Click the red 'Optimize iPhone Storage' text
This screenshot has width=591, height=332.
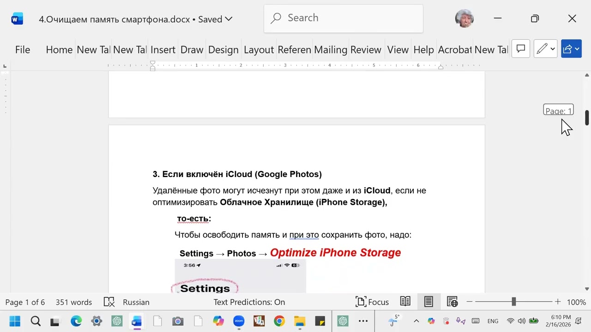335,253
